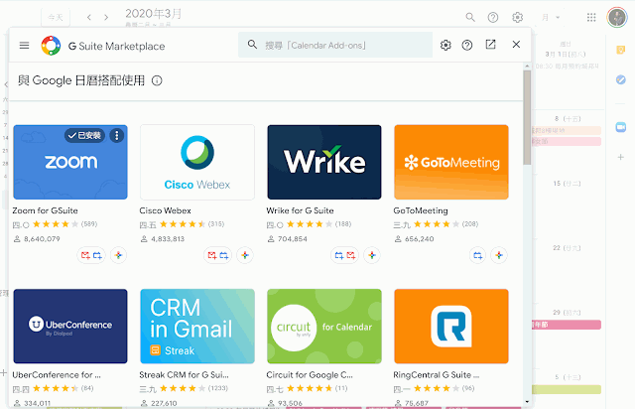635x409 pixels.
Task: Open Zoom for GSuite app thumbnail
Action: pyautogui.click(x=70, y=162)
